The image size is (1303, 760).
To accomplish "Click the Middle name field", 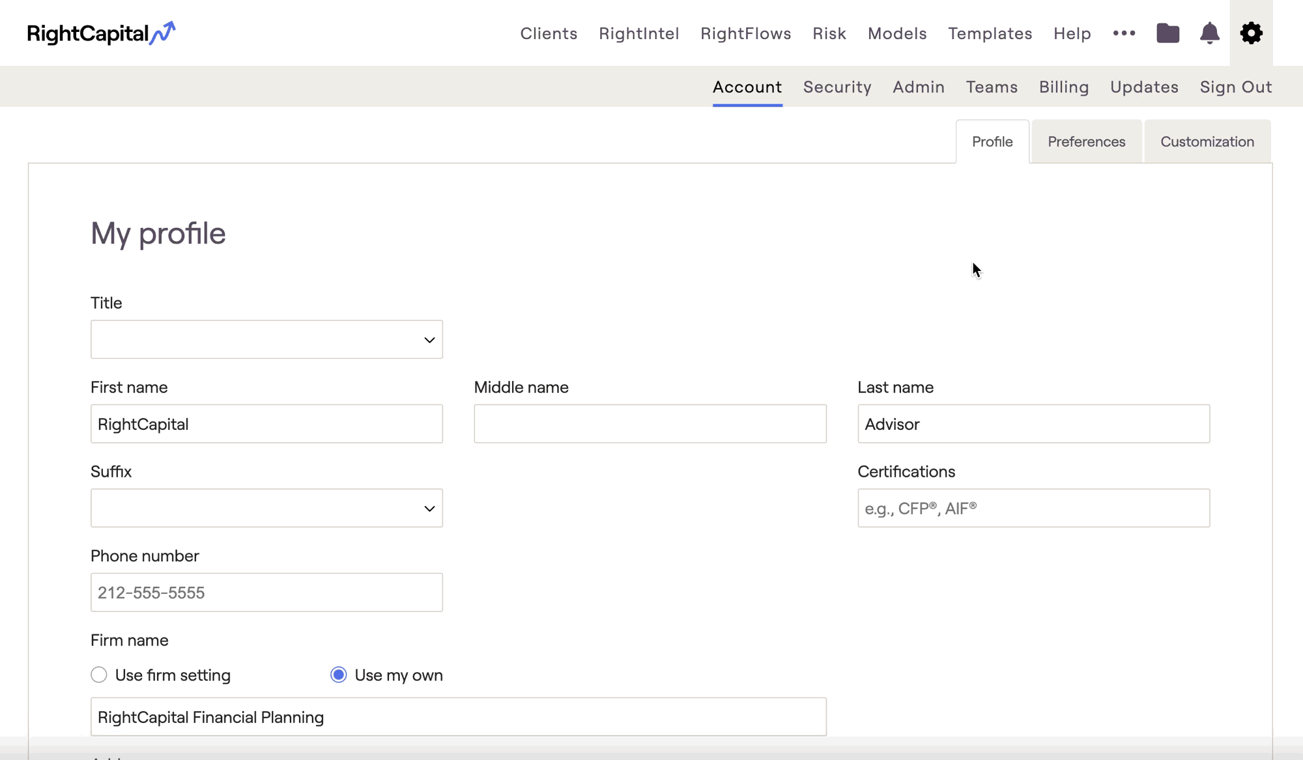I will pos(650,424).
